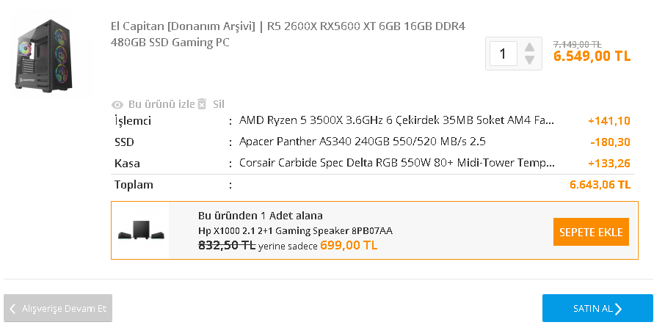Open the Hp X1000 2.1 Gaming Speaker link
The width and height of the screenshot is (665, 336).
click(x=295, y=230)
